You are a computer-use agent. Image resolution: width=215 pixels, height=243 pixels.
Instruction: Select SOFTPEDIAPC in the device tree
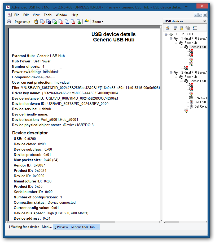pos(184,34)
